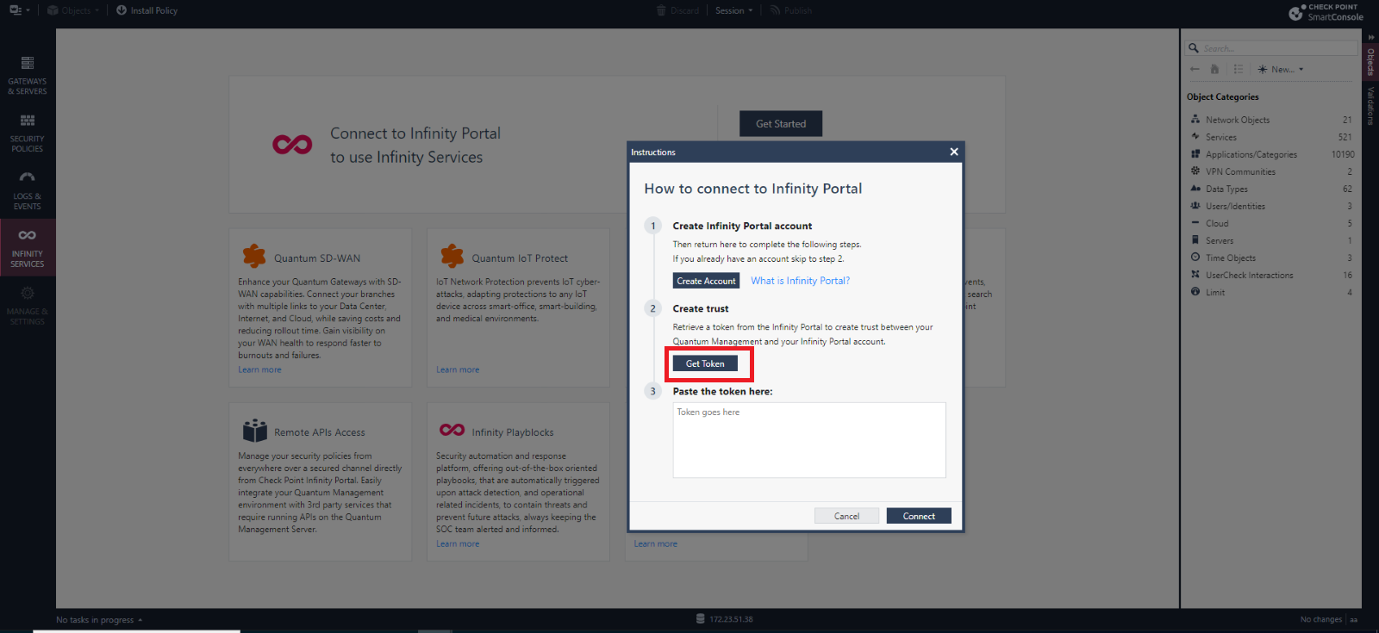Screen dimensions: 1379x633
Task: Open Manage & Settings in the sidebar
Action: tap(28, 305)
